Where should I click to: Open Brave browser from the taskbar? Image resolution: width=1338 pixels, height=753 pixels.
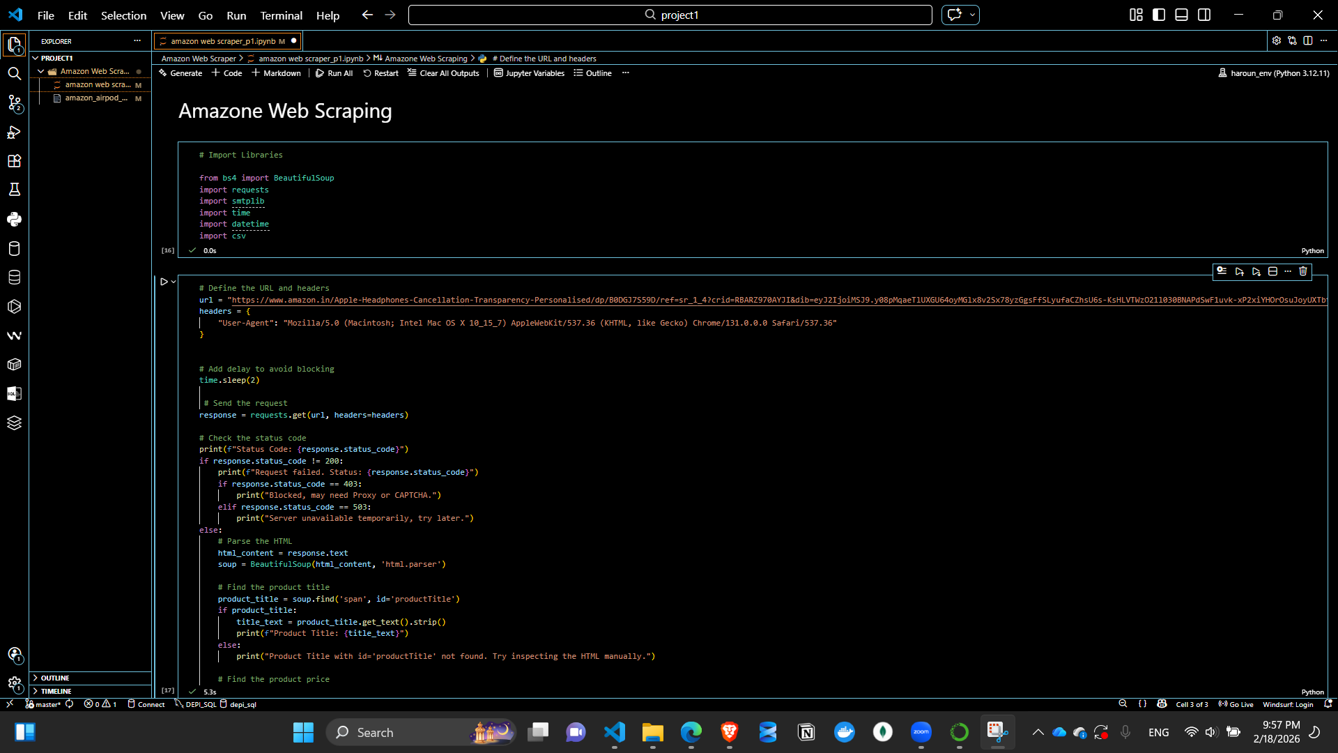[730, 732]
